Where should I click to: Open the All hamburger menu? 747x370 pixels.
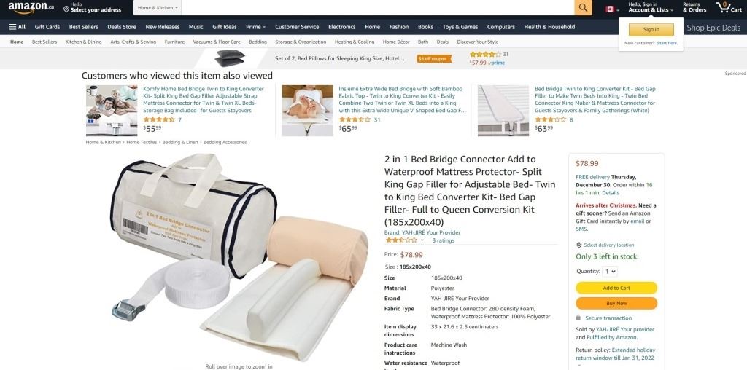[x=18, y=27]
